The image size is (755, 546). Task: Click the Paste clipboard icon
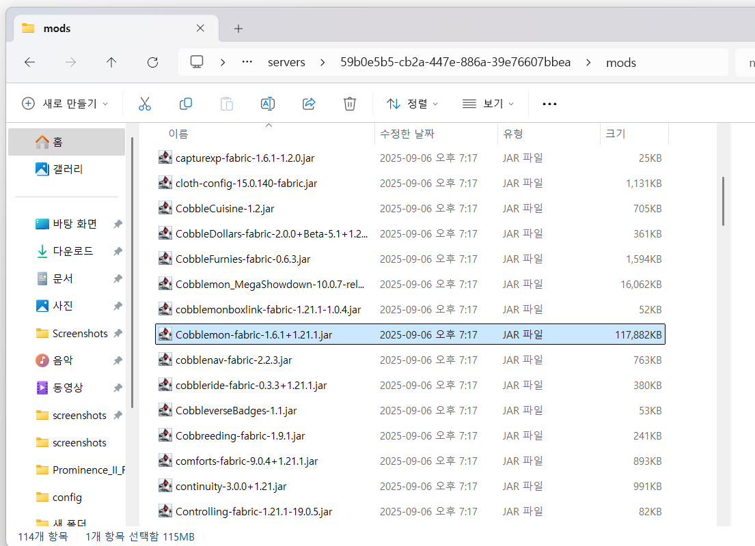(226, 104)
